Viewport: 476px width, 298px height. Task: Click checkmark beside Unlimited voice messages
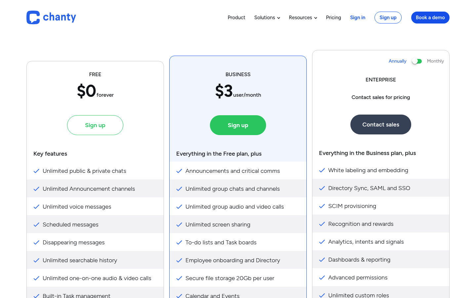[x=36, y=207]
